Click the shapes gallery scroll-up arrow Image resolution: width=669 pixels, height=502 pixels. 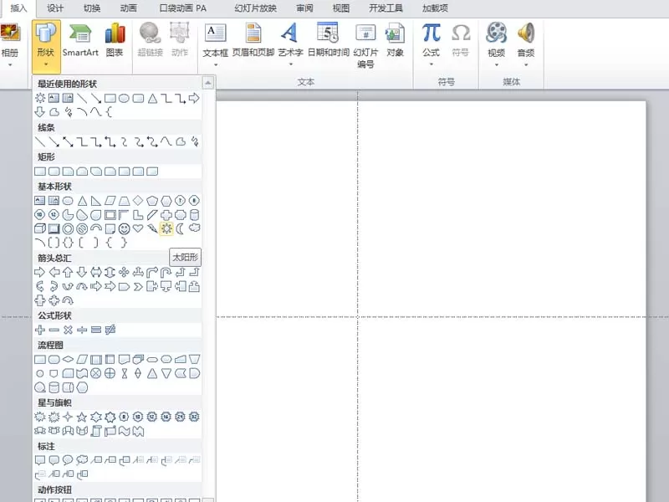[x=207, y=83]
